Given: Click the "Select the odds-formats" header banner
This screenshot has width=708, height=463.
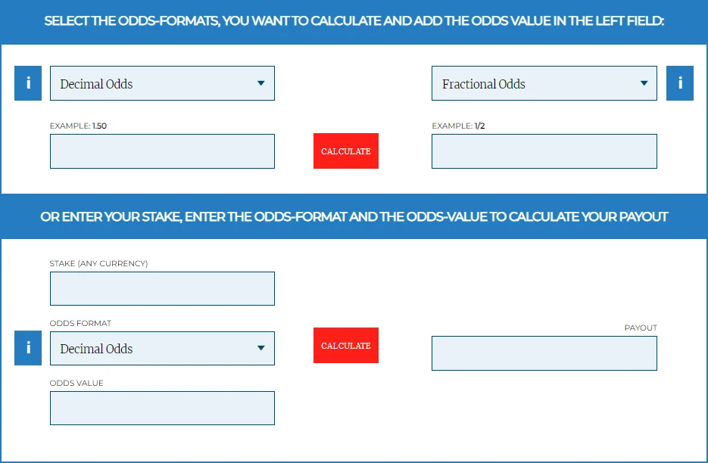Looking at the screenshot, I should (354, 21).
